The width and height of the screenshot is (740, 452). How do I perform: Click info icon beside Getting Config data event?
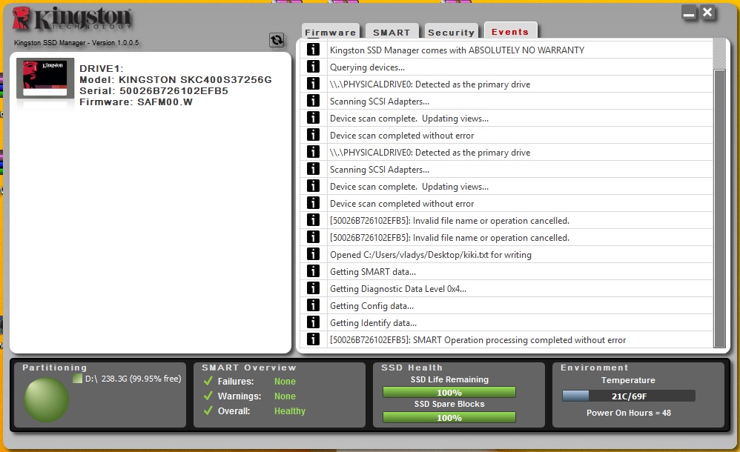coord(313,305)
